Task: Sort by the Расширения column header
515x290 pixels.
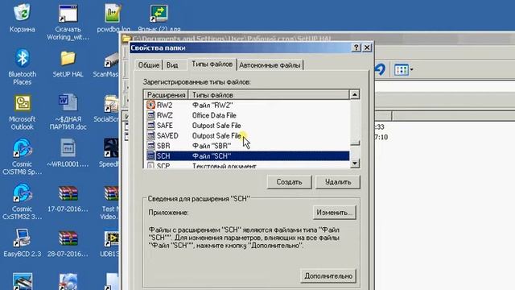Action: click(x=167, y=95)
